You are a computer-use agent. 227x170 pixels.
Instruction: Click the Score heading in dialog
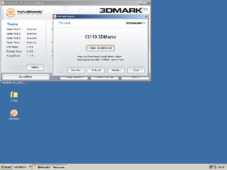pos(65,23)
